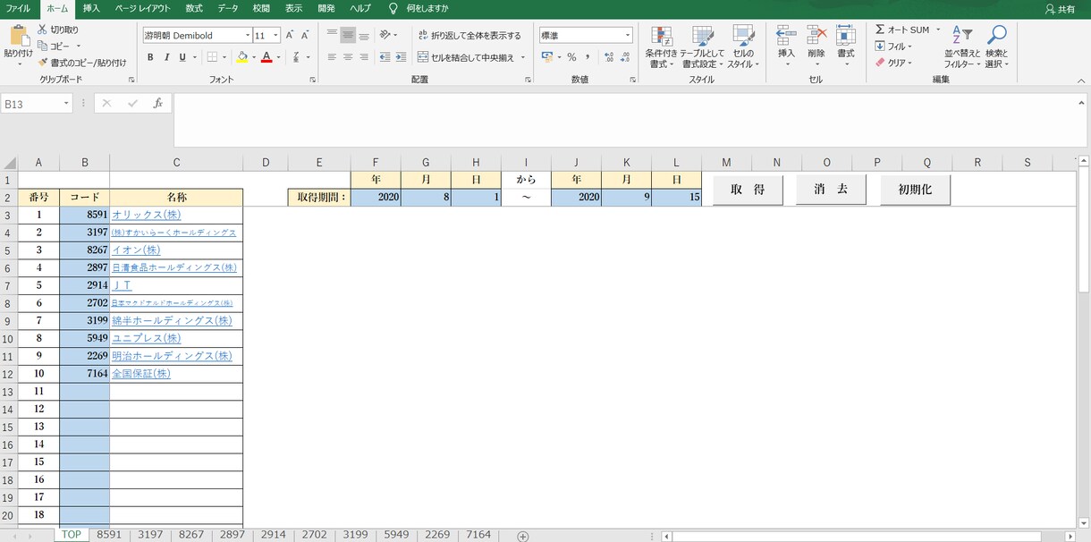The image size is (1091, 542).
Task: Switch to sheet tab 8591
Action: coord(109,534)
